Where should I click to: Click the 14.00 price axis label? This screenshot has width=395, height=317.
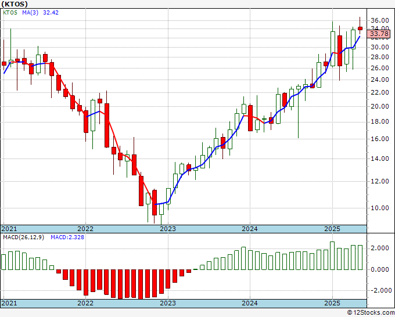[x=380, y=158]
